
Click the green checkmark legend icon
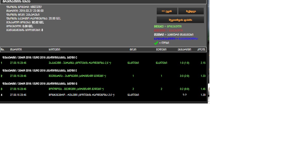pyautogui.click(x=156, y=43)
